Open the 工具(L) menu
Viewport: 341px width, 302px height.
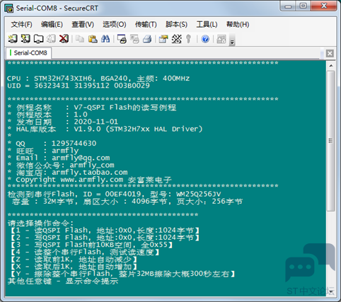pyautogui.click(x=207, y=24)
